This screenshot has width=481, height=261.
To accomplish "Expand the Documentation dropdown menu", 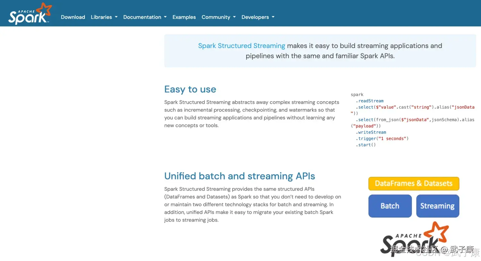I will pyautogui.click(x=145, y=17).
